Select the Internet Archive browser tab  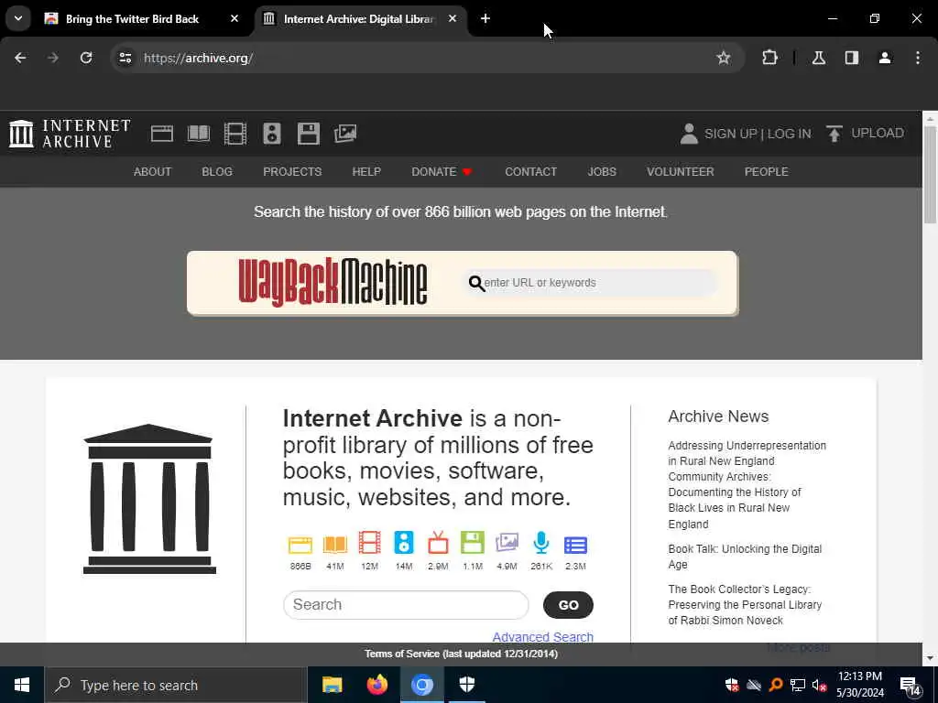358,19
